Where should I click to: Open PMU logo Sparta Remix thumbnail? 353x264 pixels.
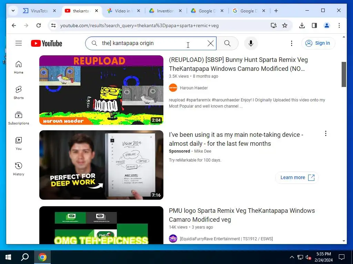pyautogui.click(x=101, y=225)
